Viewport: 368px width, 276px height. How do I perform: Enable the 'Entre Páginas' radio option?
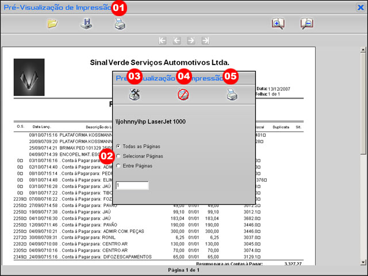(x=118, y=166)
